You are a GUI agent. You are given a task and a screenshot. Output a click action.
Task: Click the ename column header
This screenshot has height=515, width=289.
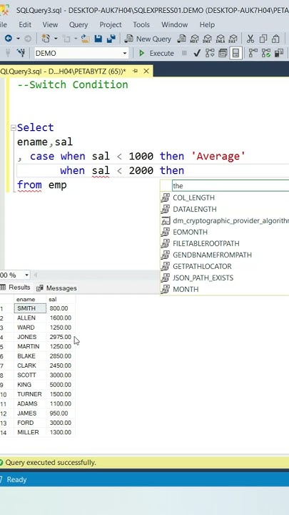[30, 299]
